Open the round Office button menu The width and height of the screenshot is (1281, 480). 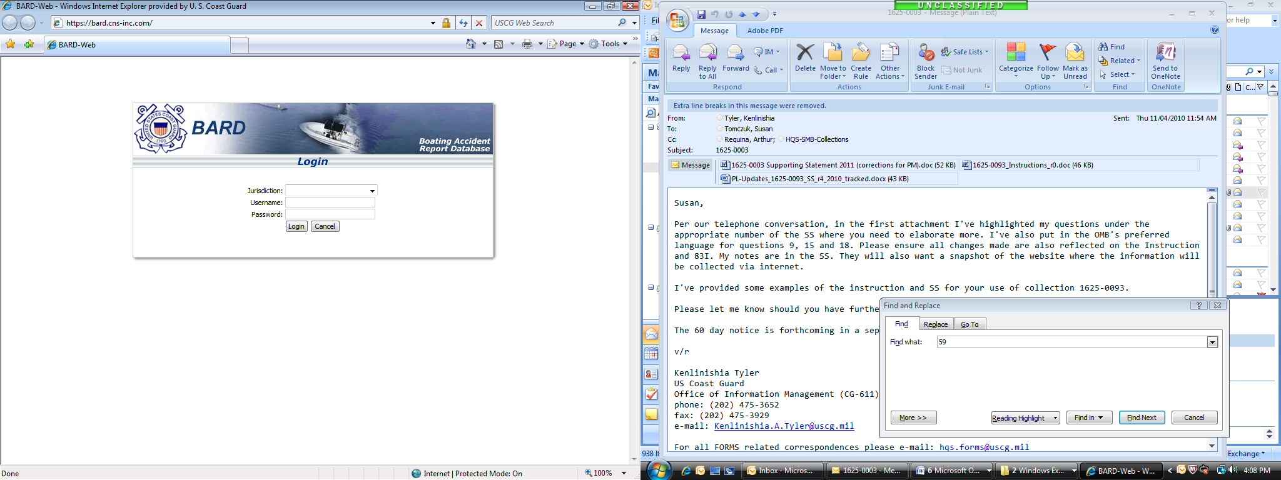pos(677,20)
